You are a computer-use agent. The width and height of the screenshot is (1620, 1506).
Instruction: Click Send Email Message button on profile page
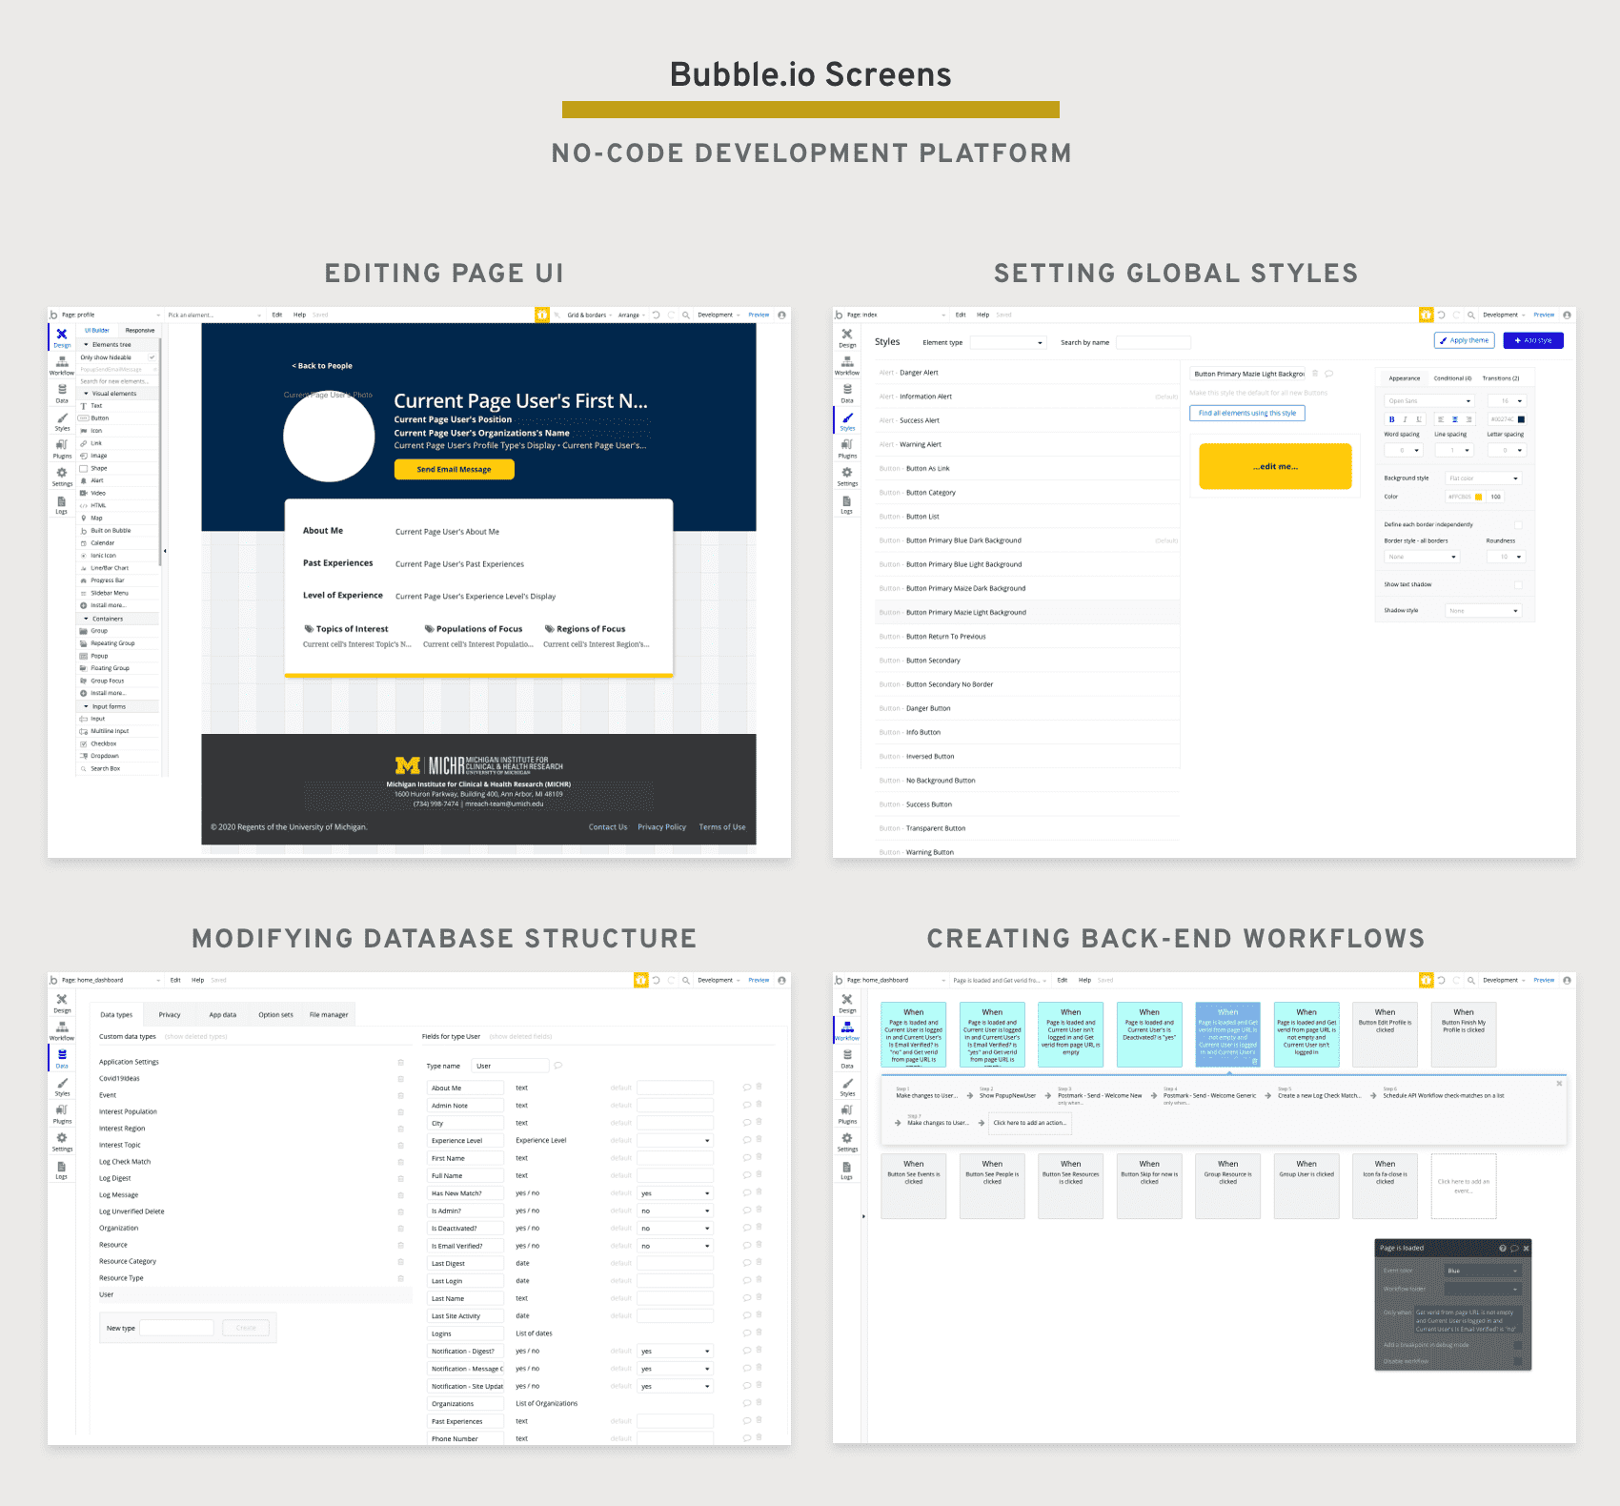click(x=455, y=469)
